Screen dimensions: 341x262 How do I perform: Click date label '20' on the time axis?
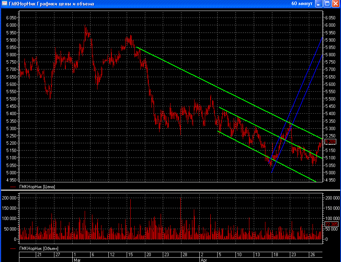click(x=149, y=255)
